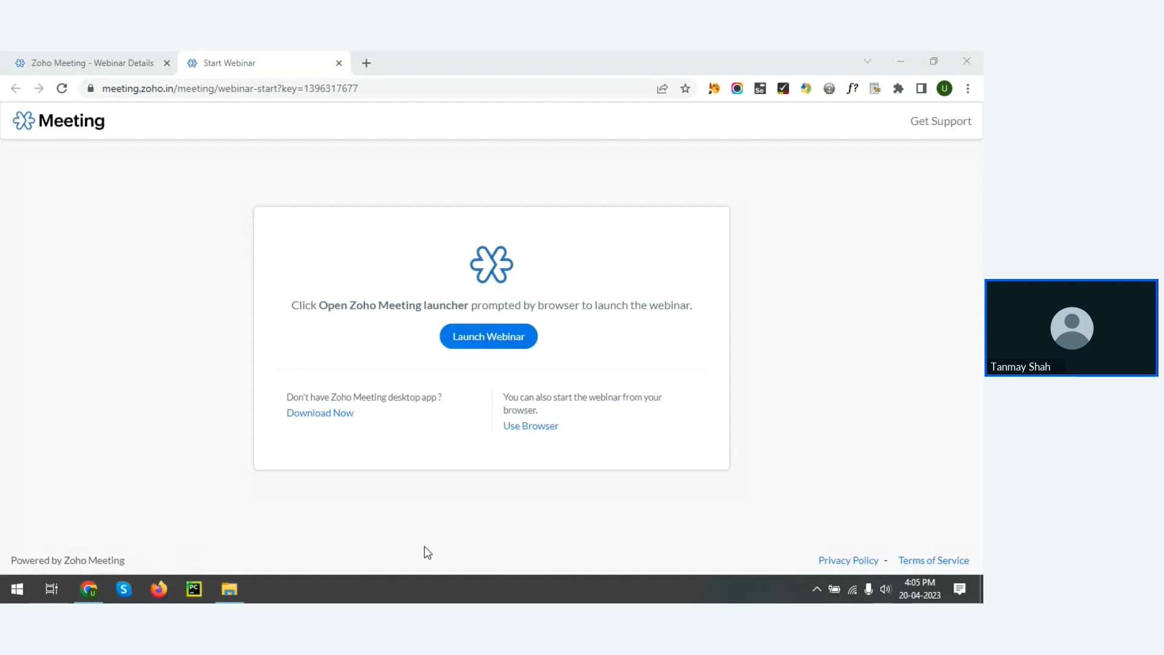1164x655 pixels.
Task: Open Get Support link
Action: point(940,121)
